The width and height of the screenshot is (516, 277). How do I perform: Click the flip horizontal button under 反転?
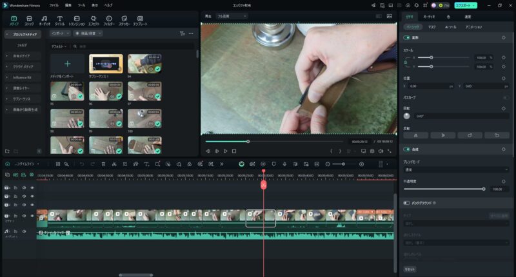tap(415, 135)
